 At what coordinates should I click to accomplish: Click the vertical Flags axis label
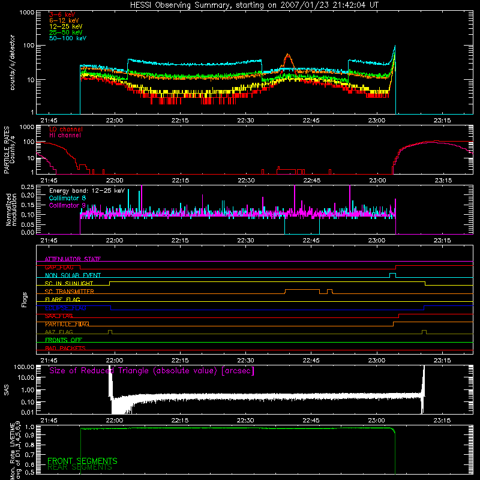(x=25, y=300)
